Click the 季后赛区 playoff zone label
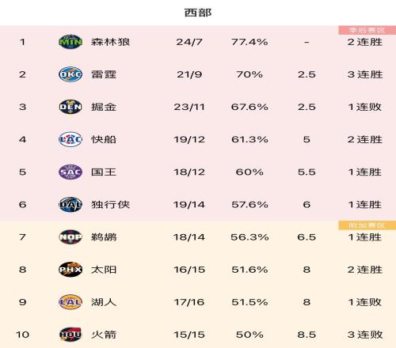The height and width of the screenshot is (348, 396). pyautogui.click(x=367, y=30)
